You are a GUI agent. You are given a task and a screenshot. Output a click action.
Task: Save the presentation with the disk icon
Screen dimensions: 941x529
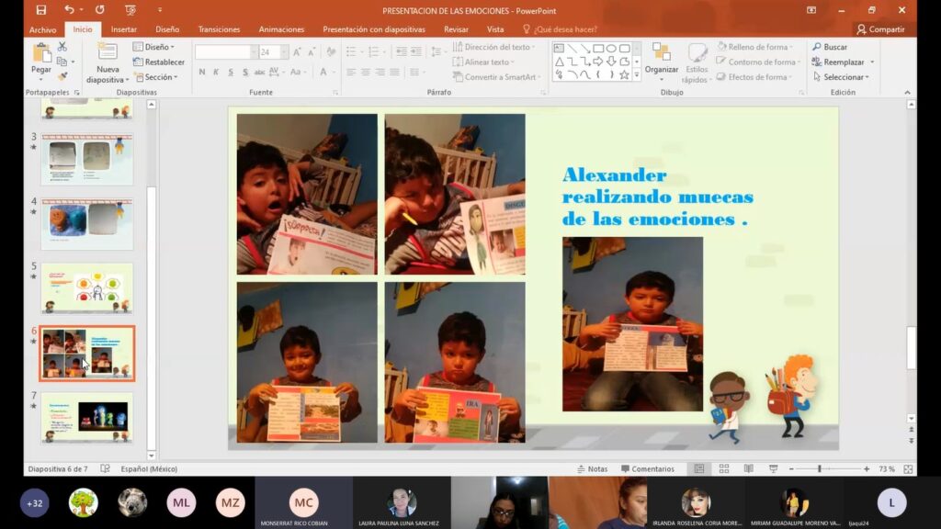click(x=40, y=10)
